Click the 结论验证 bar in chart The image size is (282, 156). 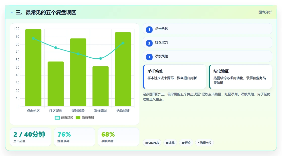(123, 69)
